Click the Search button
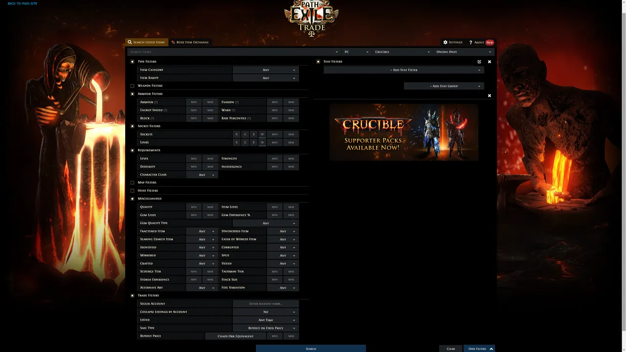 [x=311, y=349]
